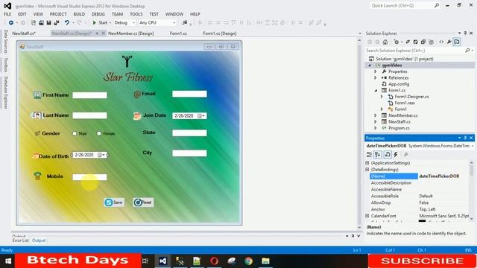The width and height of the screenshot is (477, 268).
Task: Click the Home icon in Solution Explorer
Action: 385,42
